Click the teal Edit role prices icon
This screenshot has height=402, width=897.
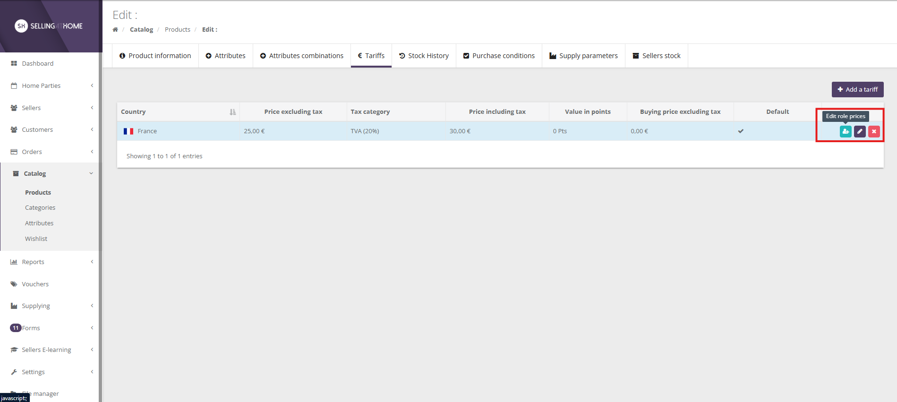pyautogui.click(x=845, y=131)
